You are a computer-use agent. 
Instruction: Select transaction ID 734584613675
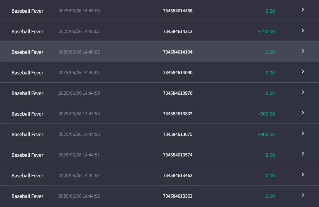tap(178, 134)
